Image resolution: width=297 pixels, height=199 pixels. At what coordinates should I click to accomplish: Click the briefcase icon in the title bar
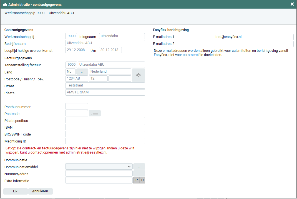5,5
